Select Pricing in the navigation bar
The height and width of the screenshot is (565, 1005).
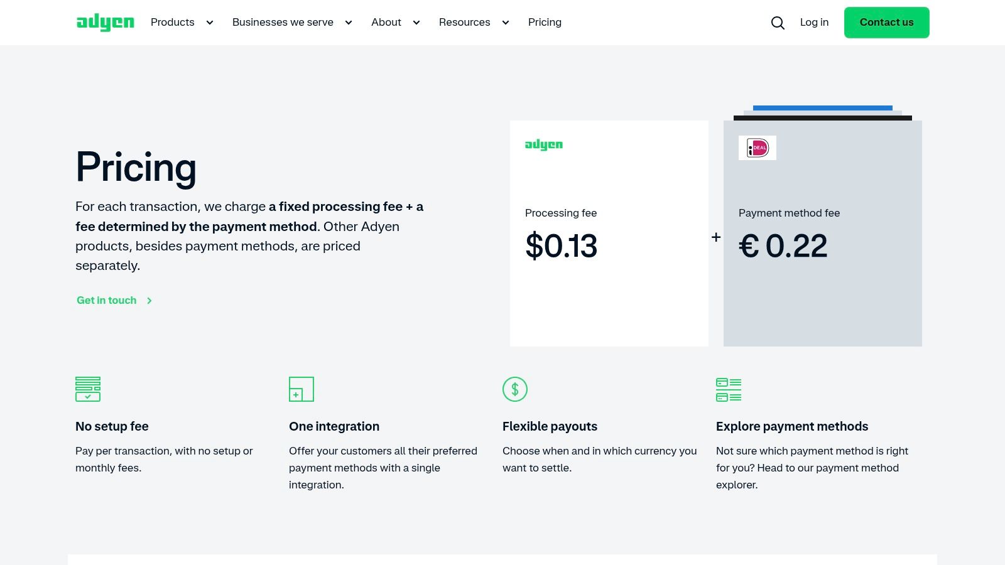[545, 22]
